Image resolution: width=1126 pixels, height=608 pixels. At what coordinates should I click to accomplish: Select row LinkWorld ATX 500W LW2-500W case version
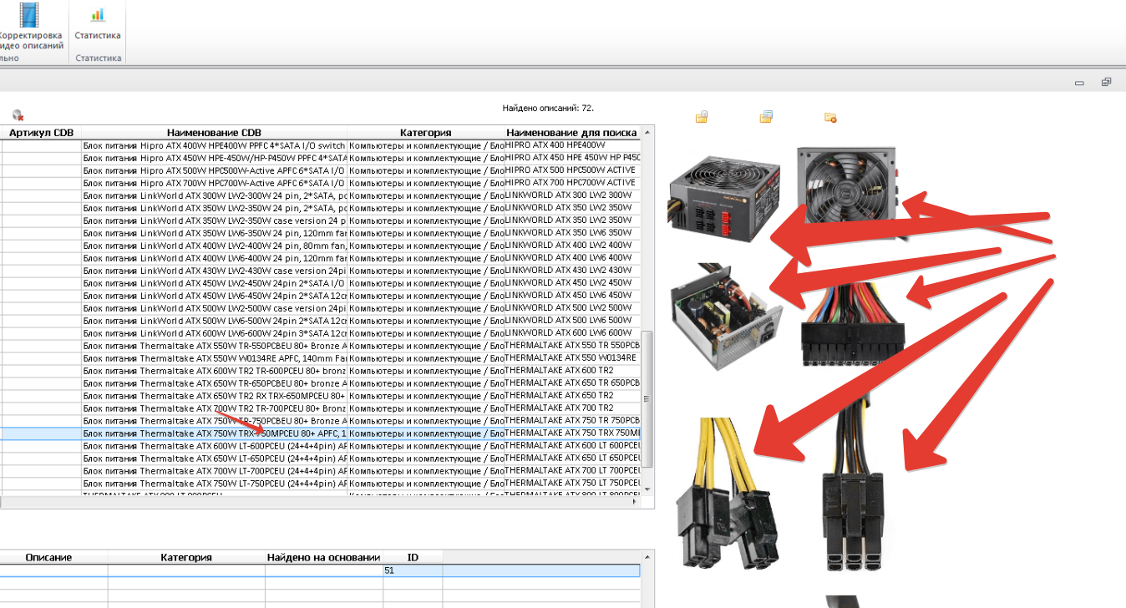tap(320, 308)
